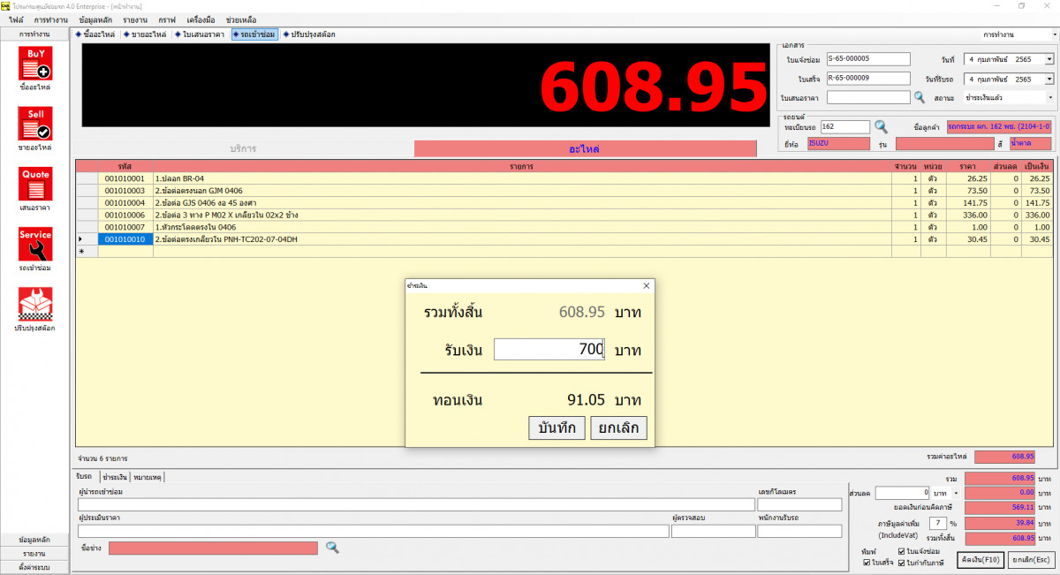Viewport: 1060px width, 575px height.
Task: Uncheck the ใบแจ้งซ่อม print checkbox
Action: [902, 551]
